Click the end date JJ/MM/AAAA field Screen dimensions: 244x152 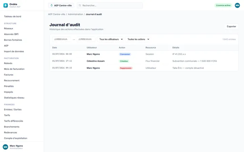tap(86, 39)
